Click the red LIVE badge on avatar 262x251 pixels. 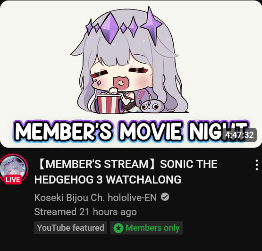point(13,180)
